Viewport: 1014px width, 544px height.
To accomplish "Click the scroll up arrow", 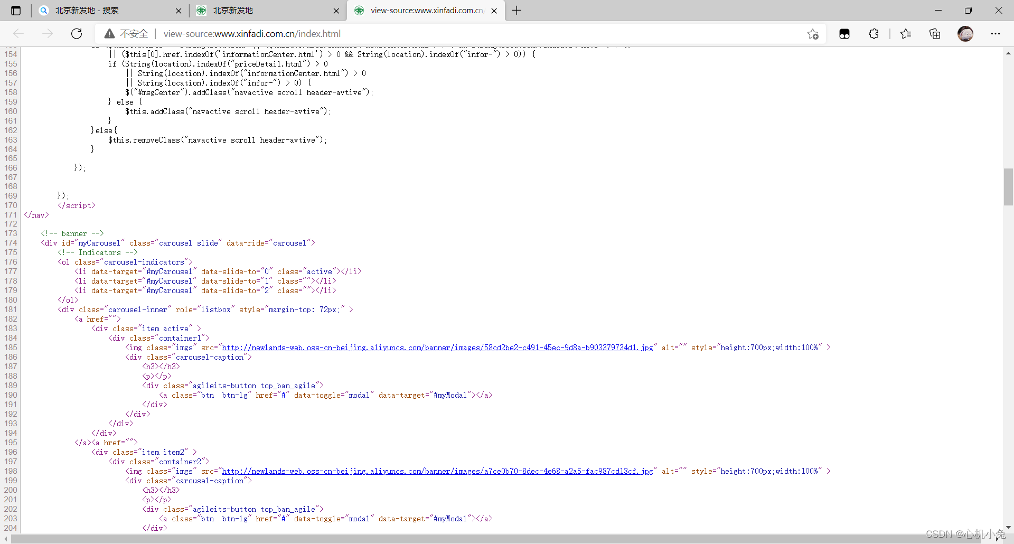I will point(1008,53).
